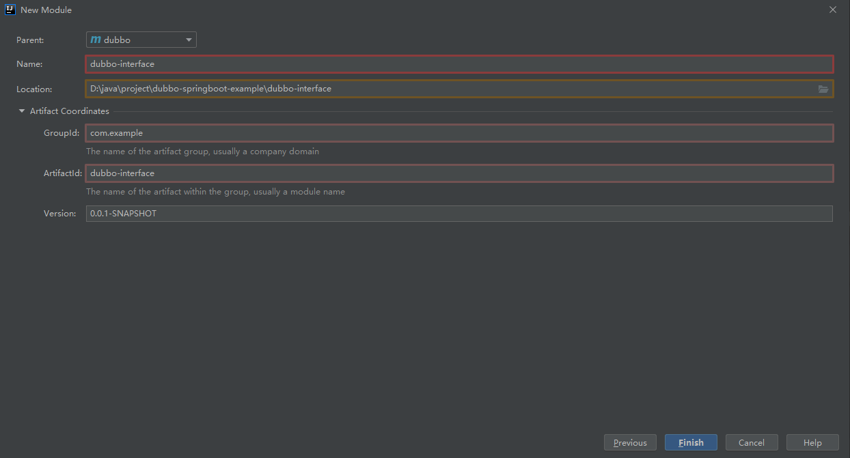Click the Artifact Coordinates triangle icon
Image resolution: width=850 pixels, height=458 pixels.
coord(21,111)
